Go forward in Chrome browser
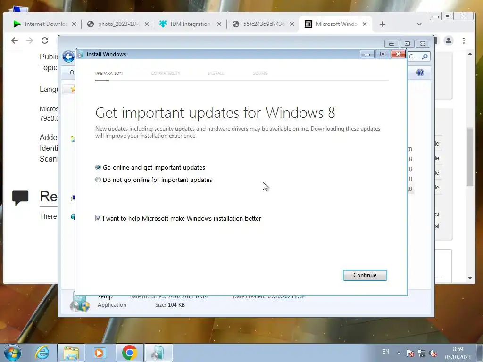 point(30,41)
